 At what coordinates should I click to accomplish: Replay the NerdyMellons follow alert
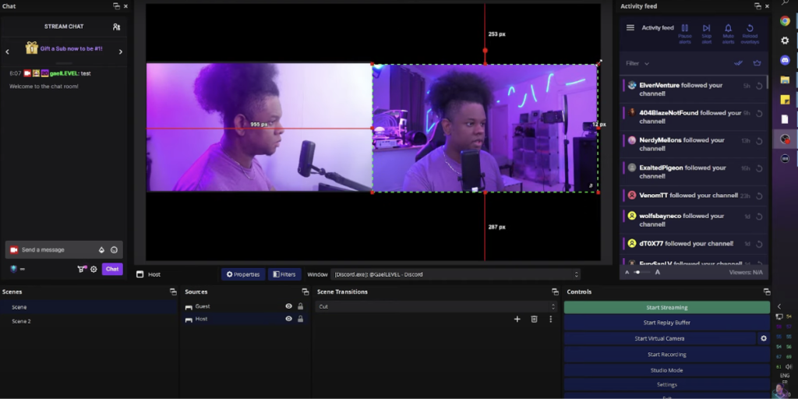click(x=759, y=141)
